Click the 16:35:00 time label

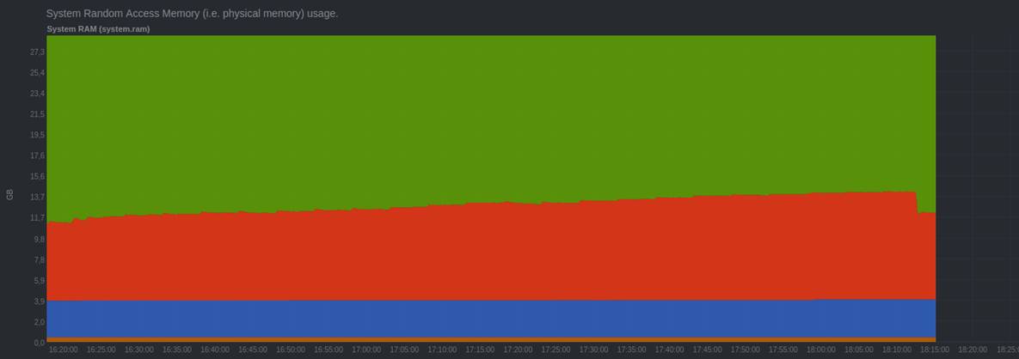pos(177,350)
